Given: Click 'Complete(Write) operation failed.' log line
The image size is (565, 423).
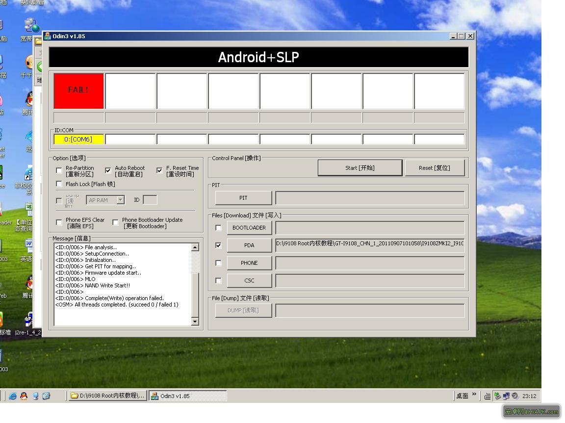Looking at the screenshot, I should coord(109,298).
